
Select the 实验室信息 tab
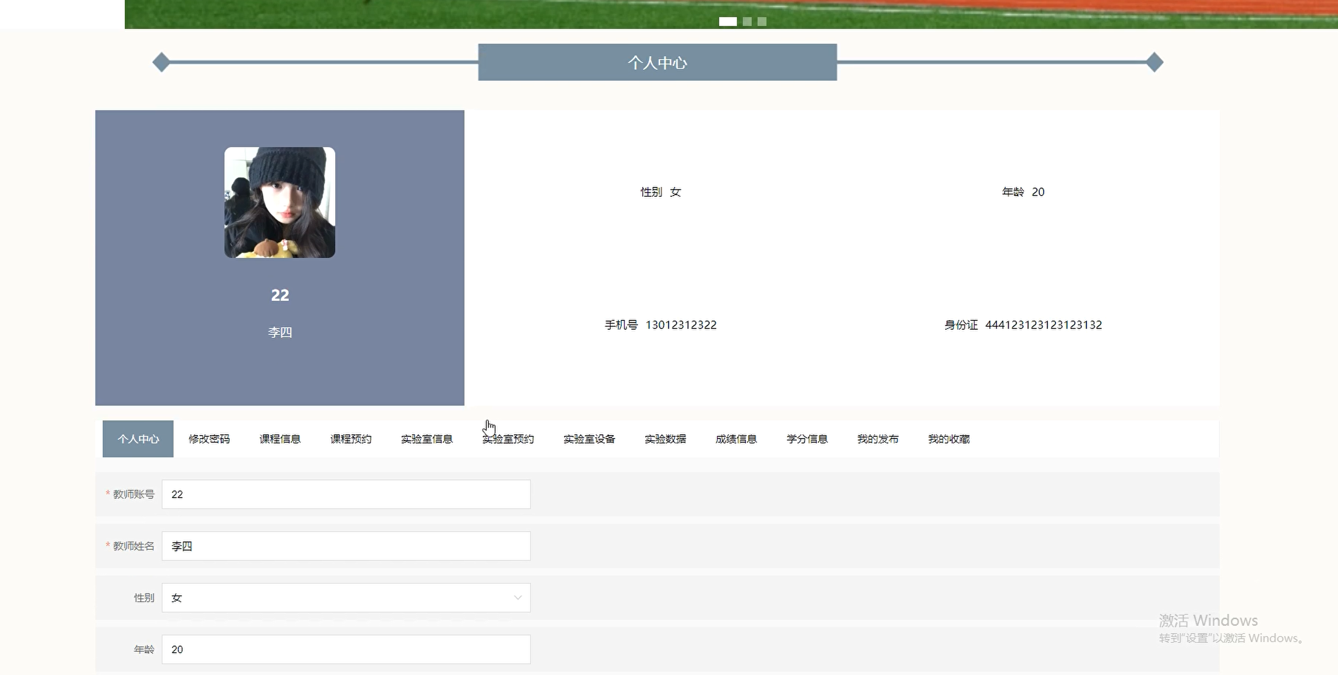point(427,439)
